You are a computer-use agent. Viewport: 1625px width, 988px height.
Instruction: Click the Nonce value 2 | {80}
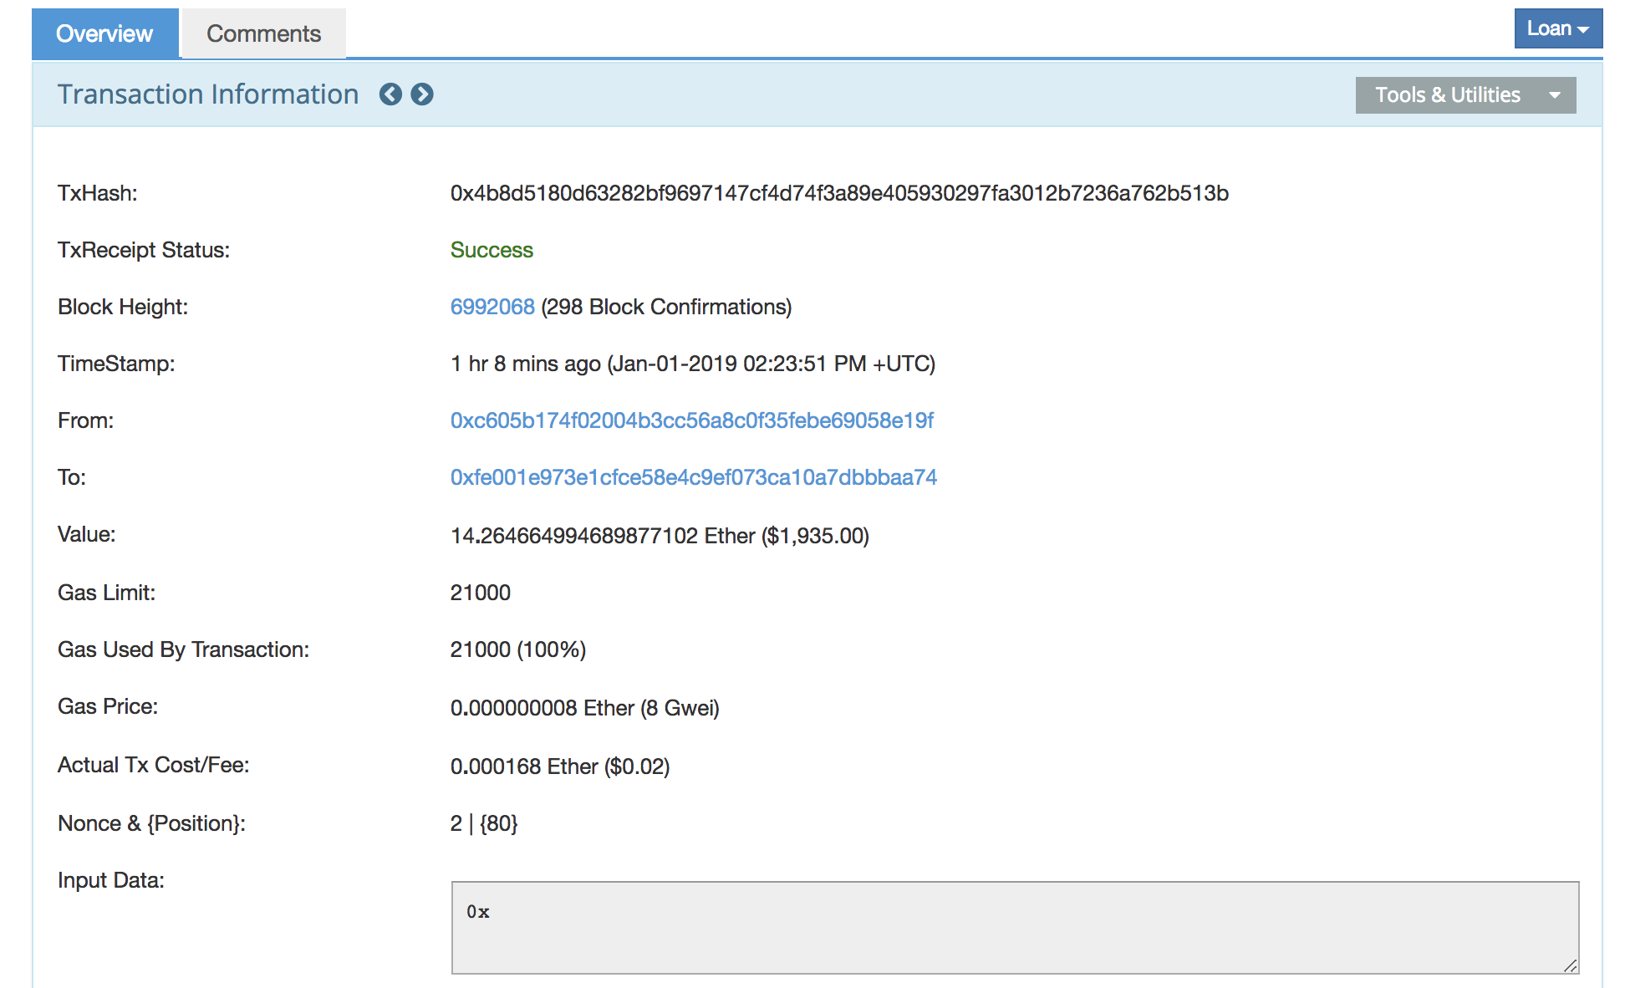[483, 823]
